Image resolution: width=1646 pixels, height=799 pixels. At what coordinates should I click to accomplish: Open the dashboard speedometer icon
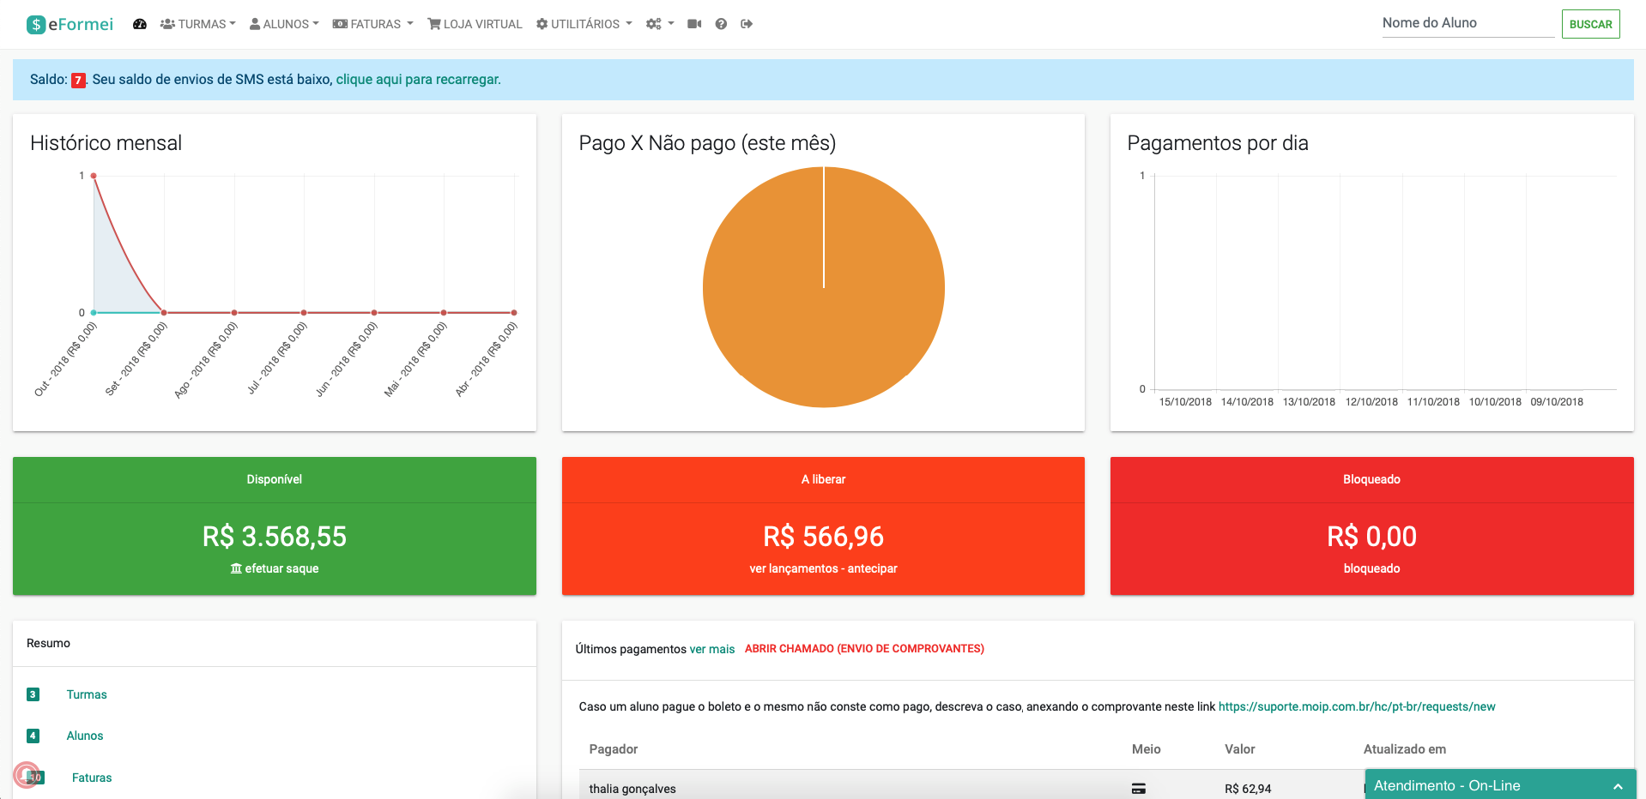pos(140,24)
